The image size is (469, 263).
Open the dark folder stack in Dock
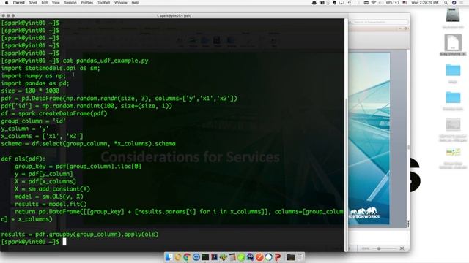tap(290, 256)
